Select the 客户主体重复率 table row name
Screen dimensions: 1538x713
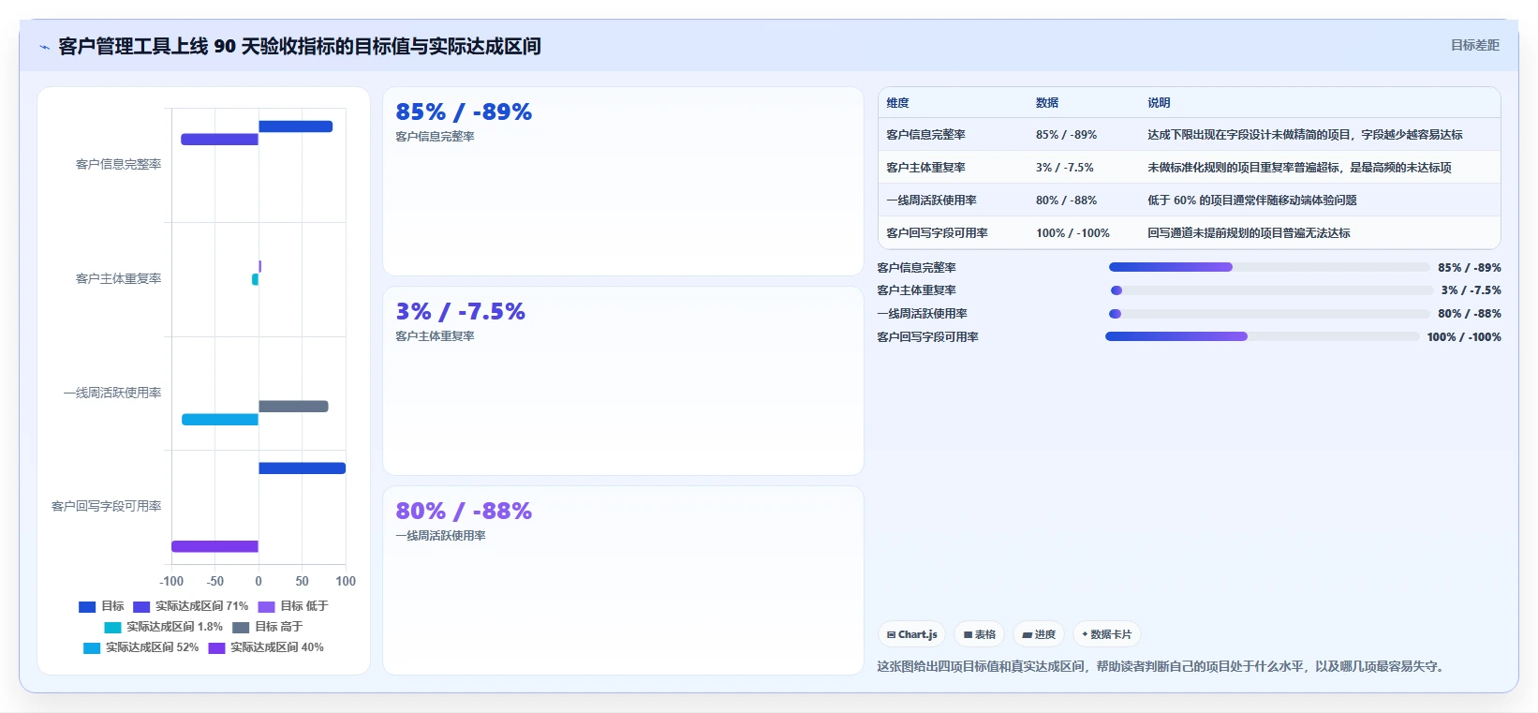point(925,168)
